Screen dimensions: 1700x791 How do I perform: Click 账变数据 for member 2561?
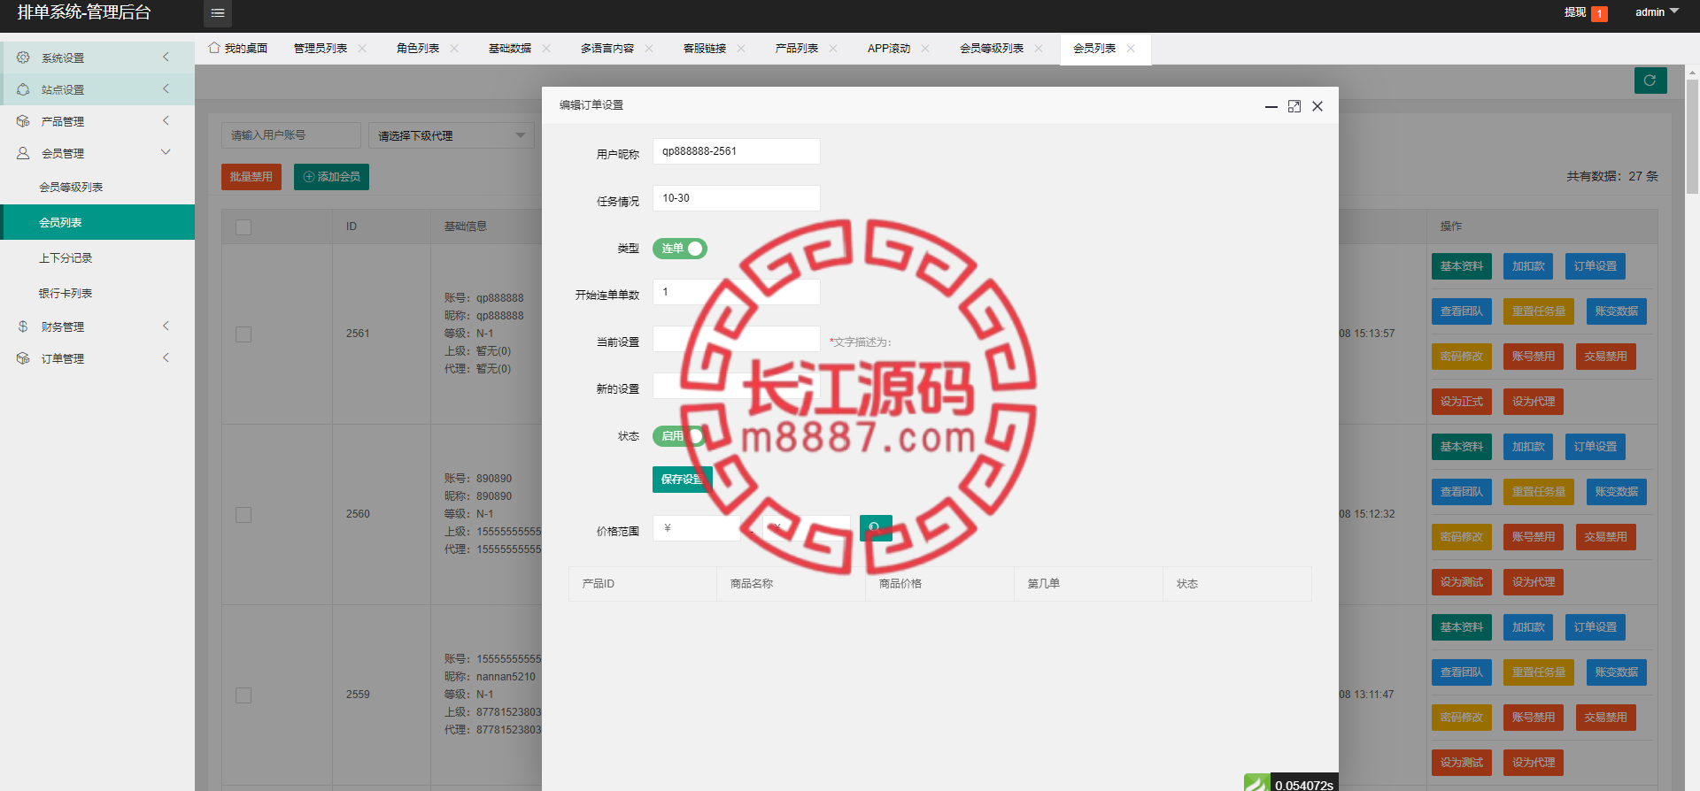[x=1617, y=311]
